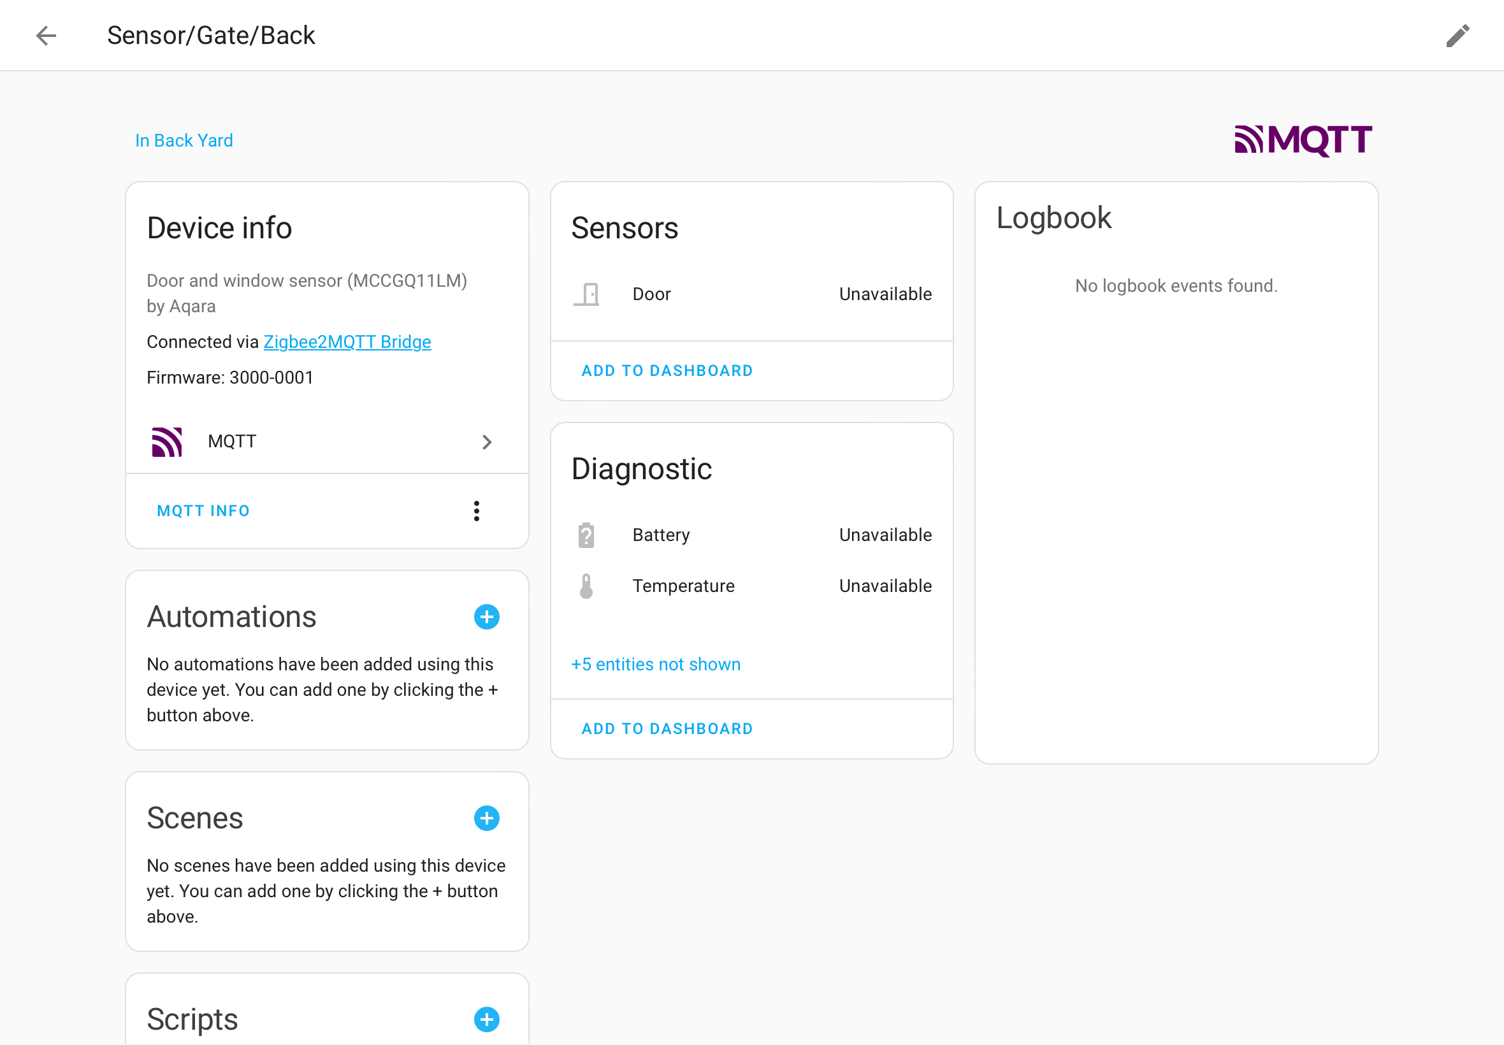Expand the MQTT row with the chevron
1504x1045 pixels.
tap(487, 442)
